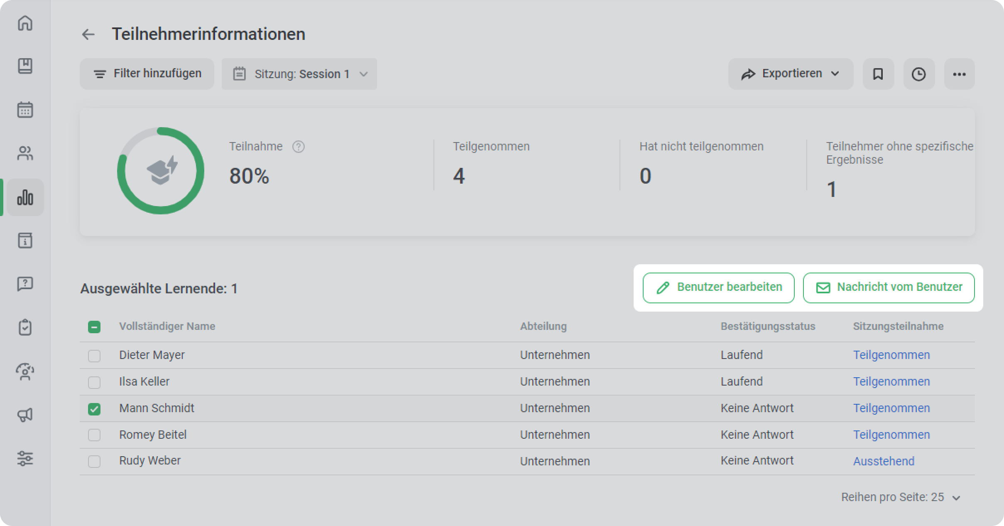
Task: Open the megaphone announcements icon
Action: 25,415
